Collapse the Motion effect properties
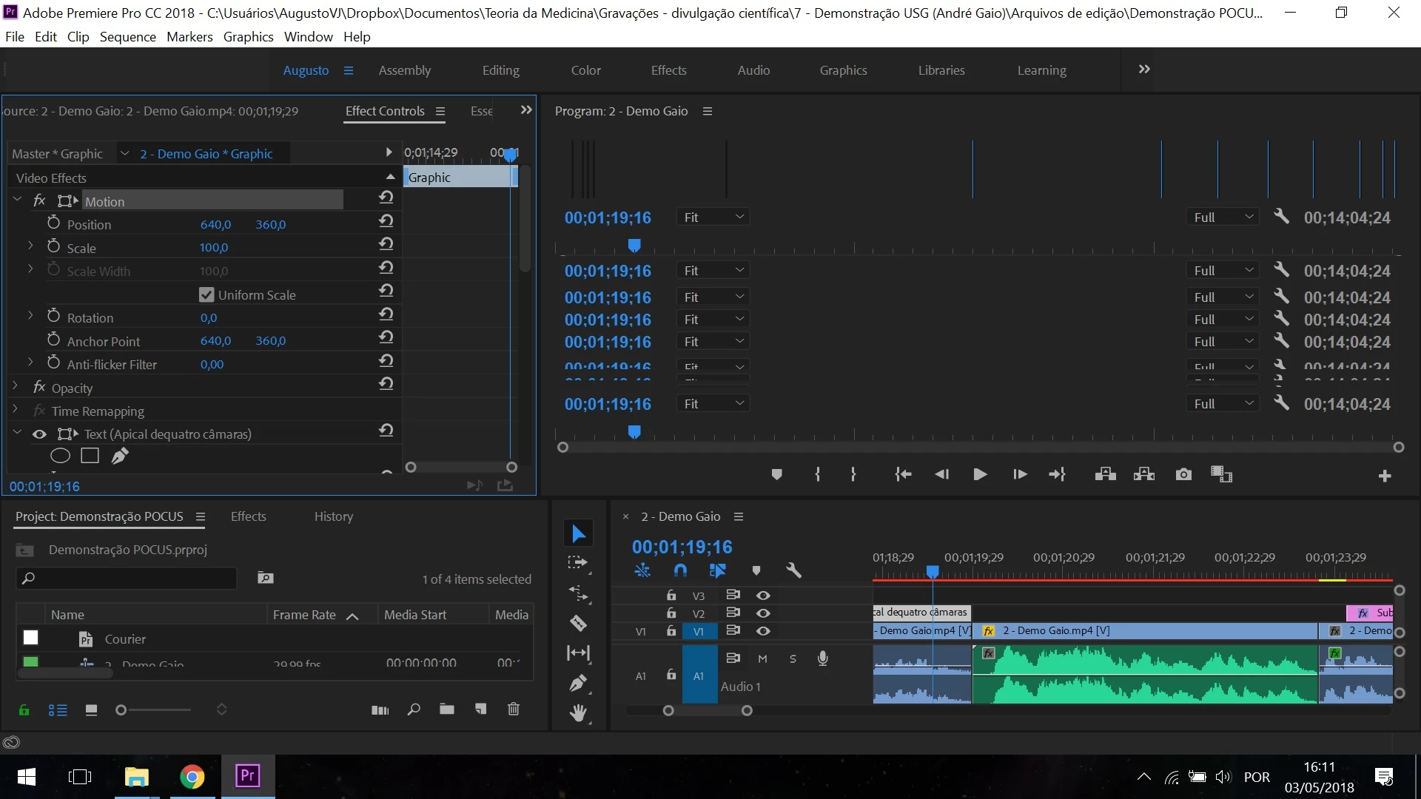 (17, 200)
